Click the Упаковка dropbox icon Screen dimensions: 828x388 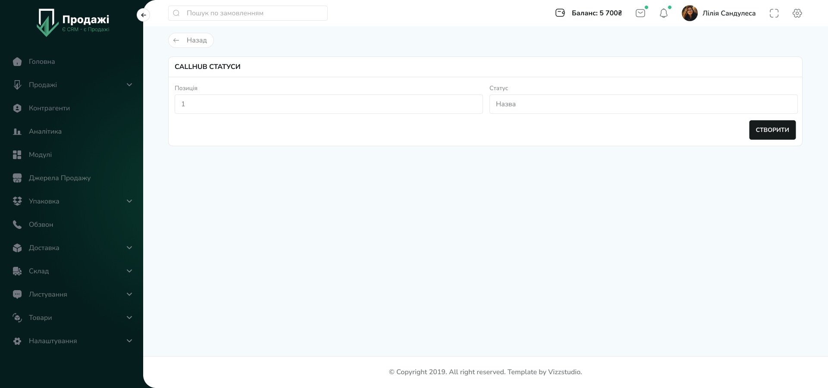point(17,201)
